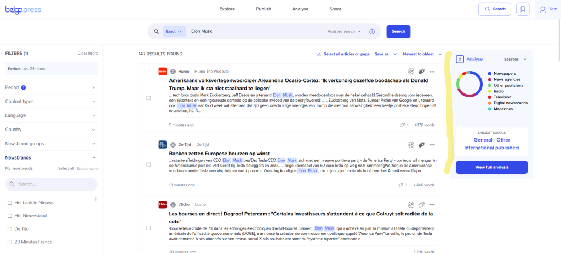Viewport: 561px width, 253px height.
Task: Show similar articles for the L'Echo article
Action: [x=411, y=205]
